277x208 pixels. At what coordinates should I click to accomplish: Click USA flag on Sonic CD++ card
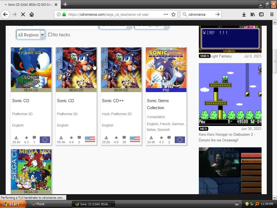tap(135, 139)
